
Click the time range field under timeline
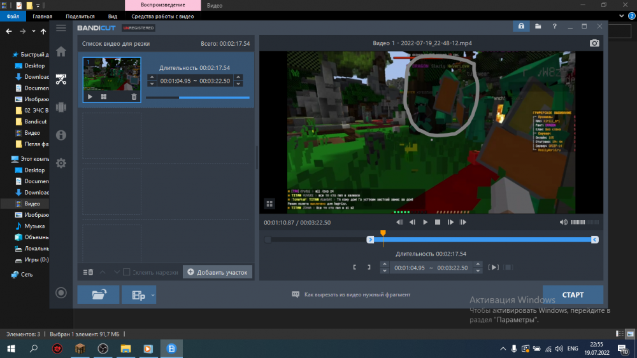coord(431,268)
